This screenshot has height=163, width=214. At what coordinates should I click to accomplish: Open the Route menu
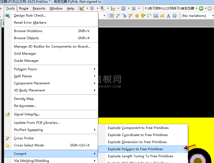[24, 8]
